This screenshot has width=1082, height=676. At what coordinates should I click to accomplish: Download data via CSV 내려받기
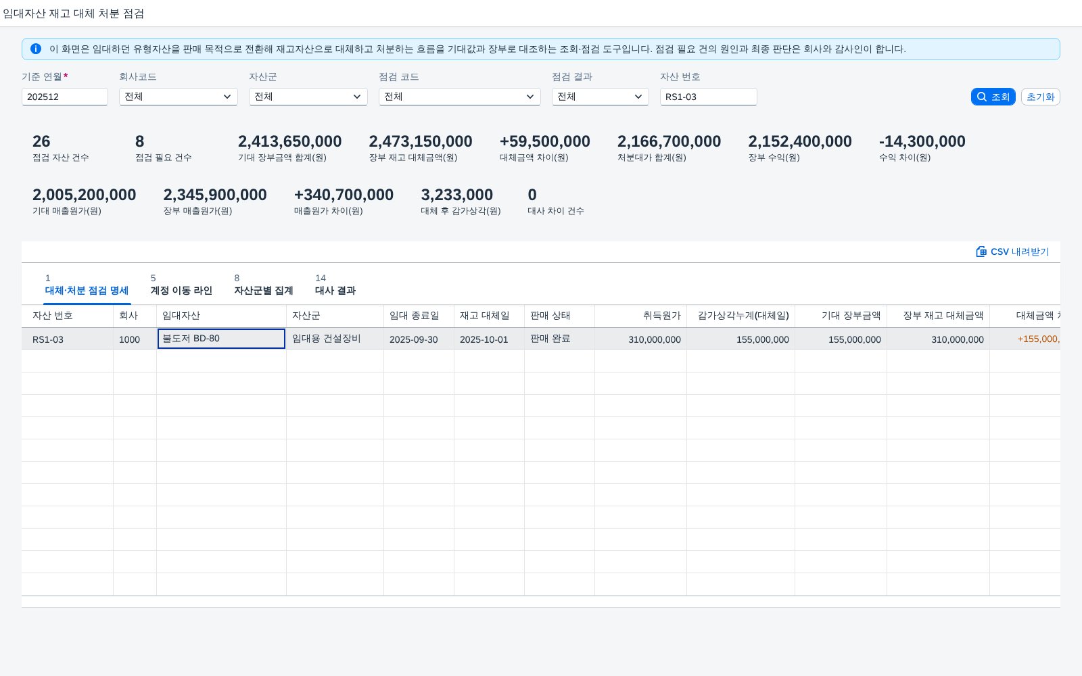coord(1012,251)
